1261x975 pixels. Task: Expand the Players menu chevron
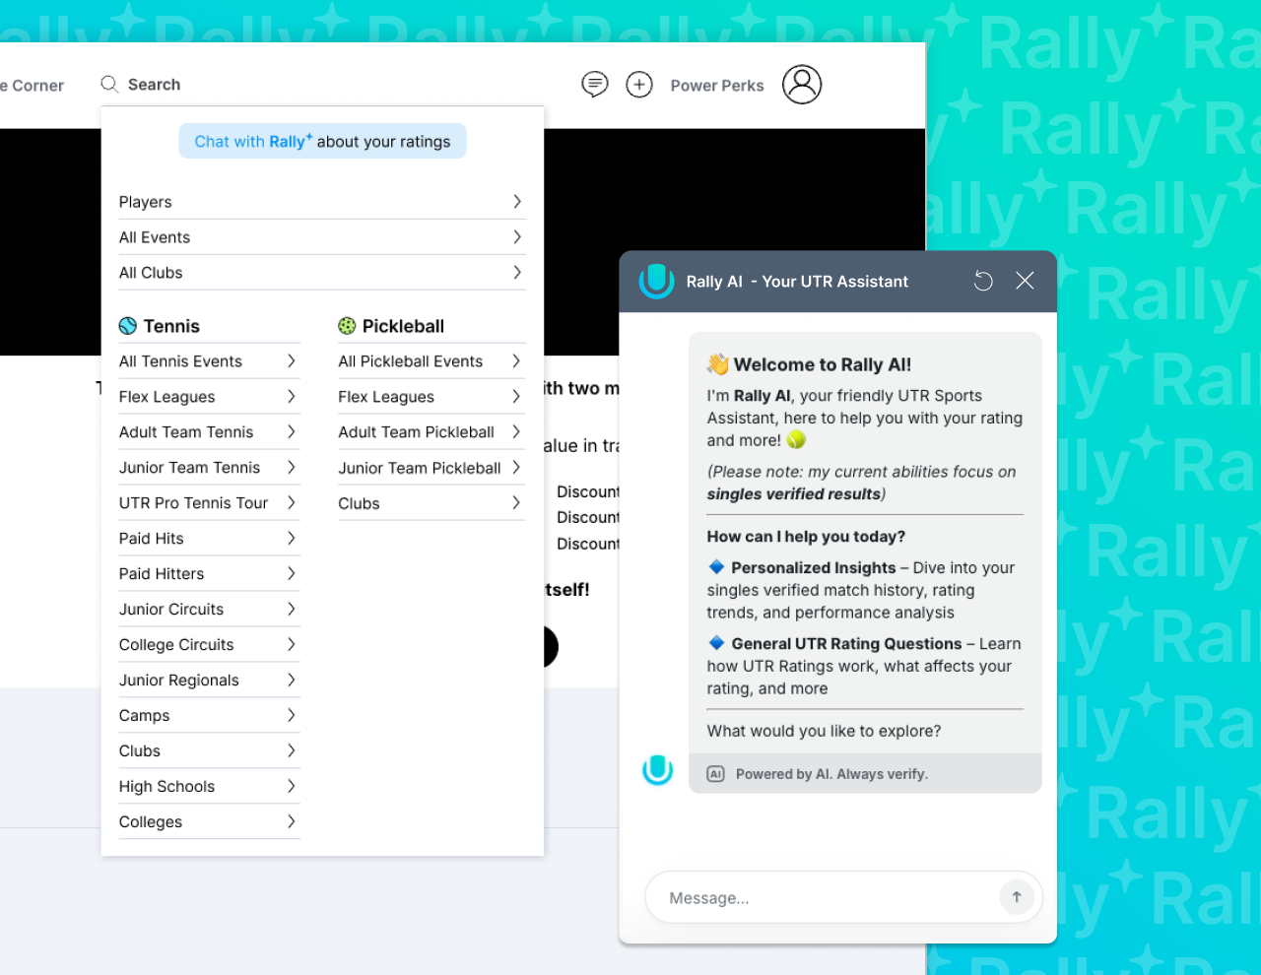517,202
